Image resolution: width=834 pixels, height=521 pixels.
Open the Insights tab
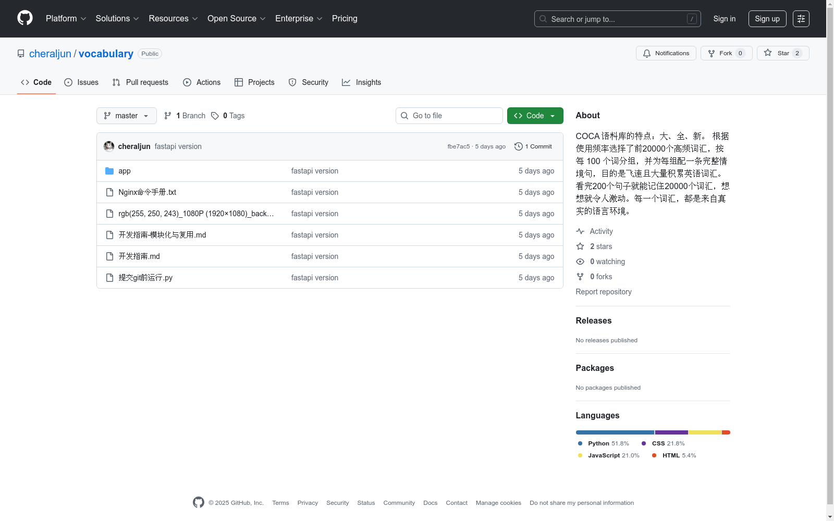(361, 82)
